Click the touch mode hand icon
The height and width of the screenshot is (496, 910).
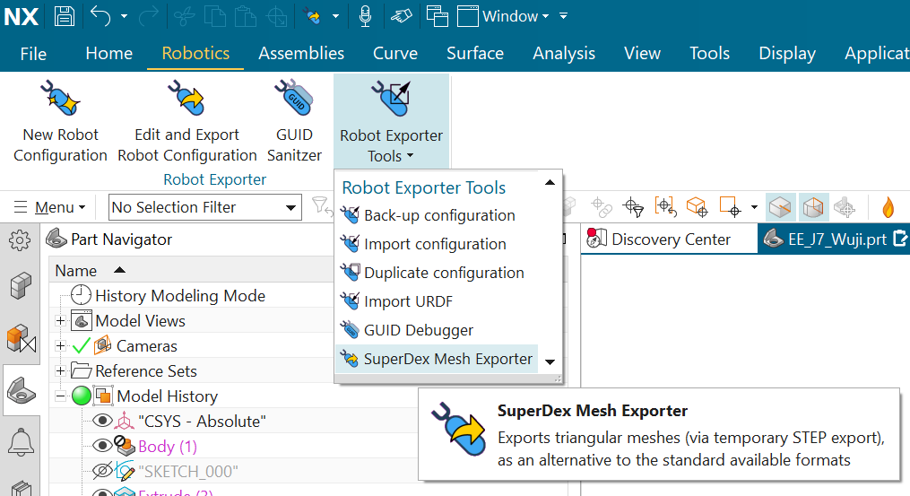coord(401,16)
